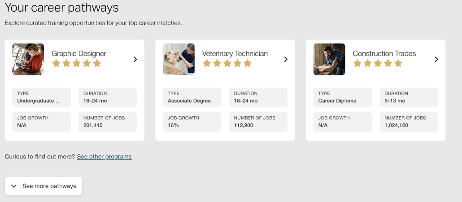Open the Construction Trades worker photo
The width and height of the screenshot is (462, 202).
329,59
